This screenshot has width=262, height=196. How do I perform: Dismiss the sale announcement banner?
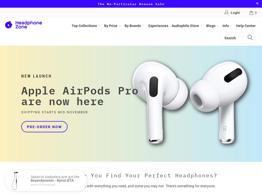click(257, 3)
